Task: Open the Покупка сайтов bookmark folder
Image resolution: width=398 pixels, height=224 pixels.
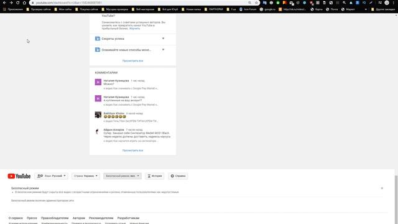Action: (x=86, y=9)
